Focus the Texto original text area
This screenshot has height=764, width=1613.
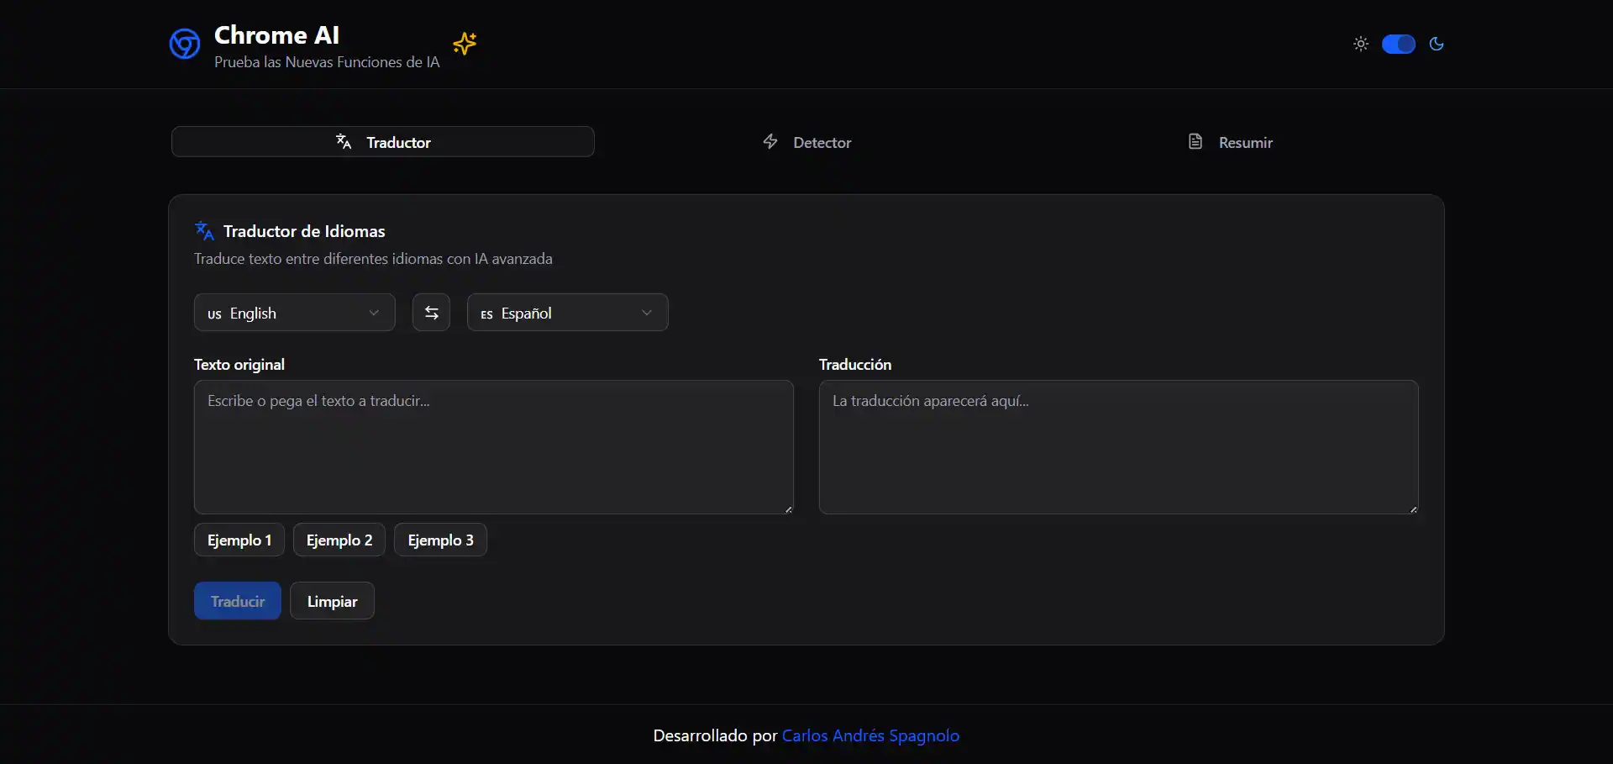(x=494, y=447)
